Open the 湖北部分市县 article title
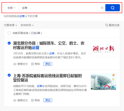Viewport: 124px width, 111px height. (x=49, y=46)
